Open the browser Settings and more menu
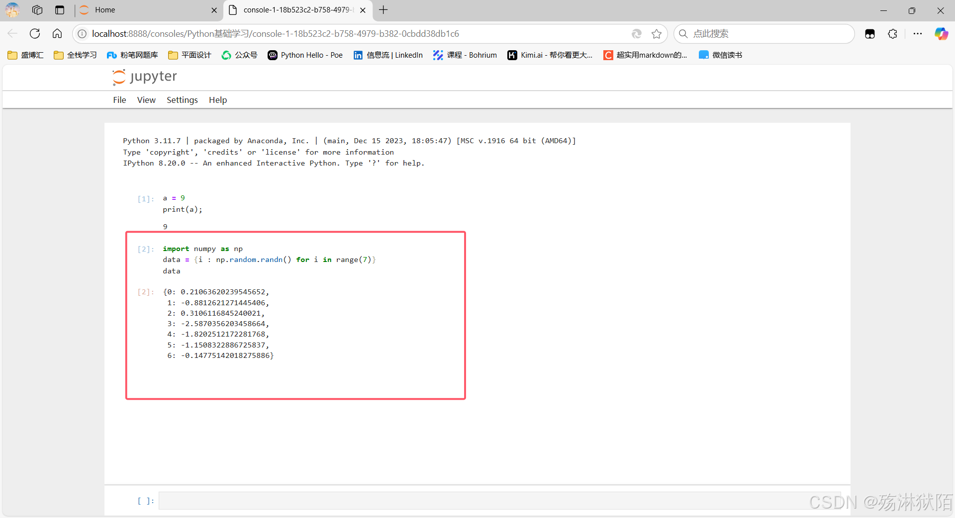The width and height of the screenshot is (955, 518). tap(918, 34)
